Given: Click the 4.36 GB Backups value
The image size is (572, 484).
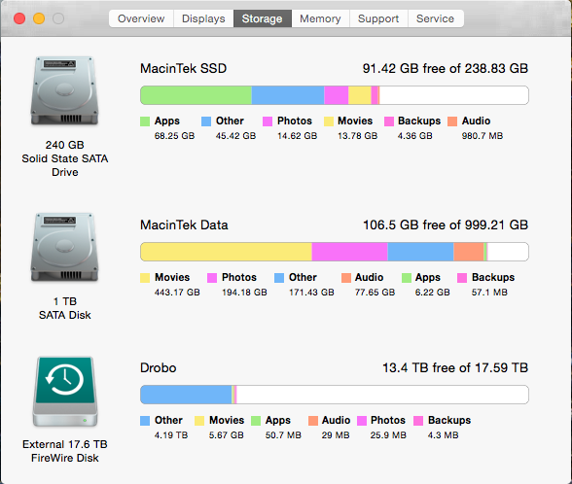Looking at the screenshot, I should pyautogui.click(x=415, y=136).
